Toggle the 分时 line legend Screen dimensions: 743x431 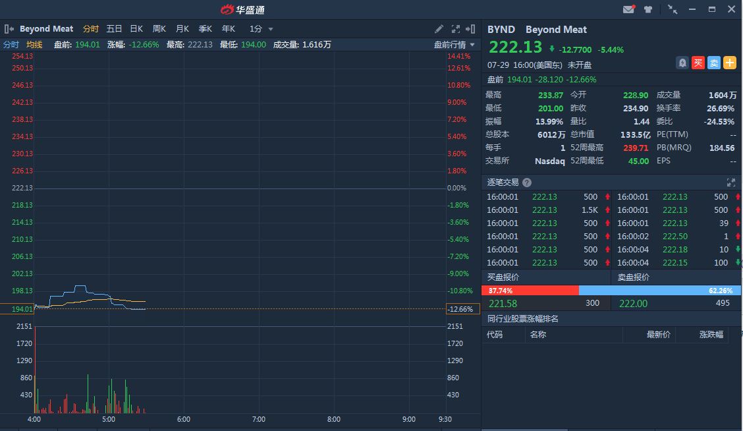(x=11, y=45)
